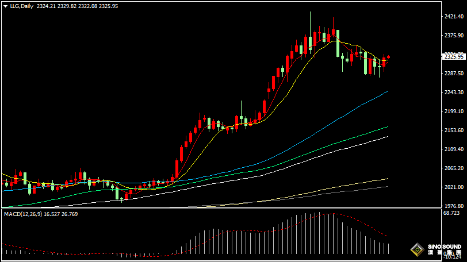The width and height of the screenshot is (467, 262).
Task: Expand the dropdown triangle beside LLG,Daily
Action: click(5, 6)
